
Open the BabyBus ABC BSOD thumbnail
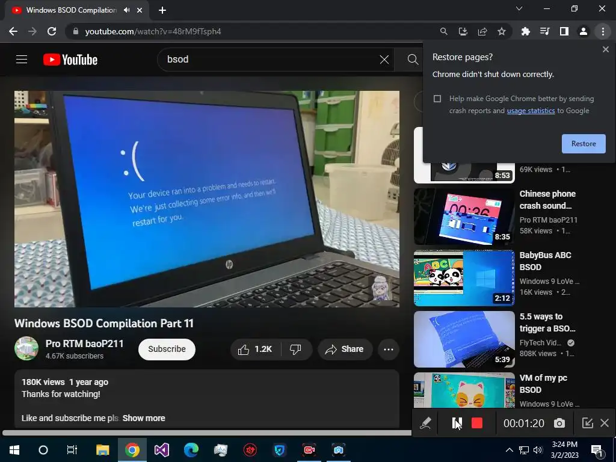pos(464,278)
